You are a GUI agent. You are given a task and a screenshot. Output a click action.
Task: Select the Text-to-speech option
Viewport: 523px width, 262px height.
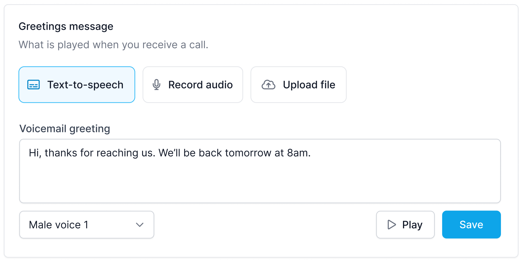[x=77, y=85]
